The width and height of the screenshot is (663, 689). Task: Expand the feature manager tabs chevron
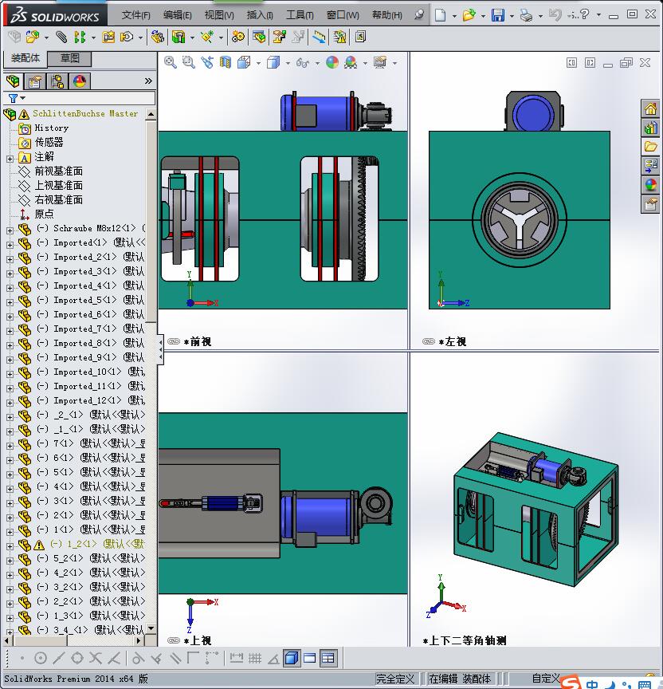pyautogui.click(x=148, y=81)
